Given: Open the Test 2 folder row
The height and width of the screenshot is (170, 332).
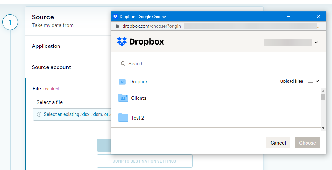Looking at the screenshot, I should (216, 118).
